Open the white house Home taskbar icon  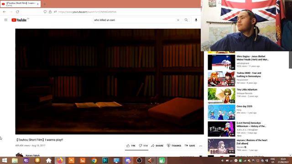49,160
